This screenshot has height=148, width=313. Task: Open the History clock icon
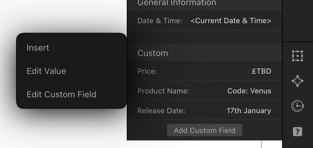tap(297, 106)
